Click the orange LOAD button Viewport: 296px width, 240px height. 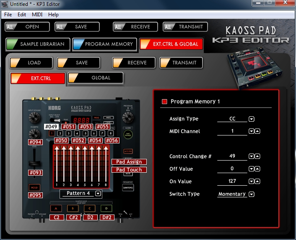(31, 63)
